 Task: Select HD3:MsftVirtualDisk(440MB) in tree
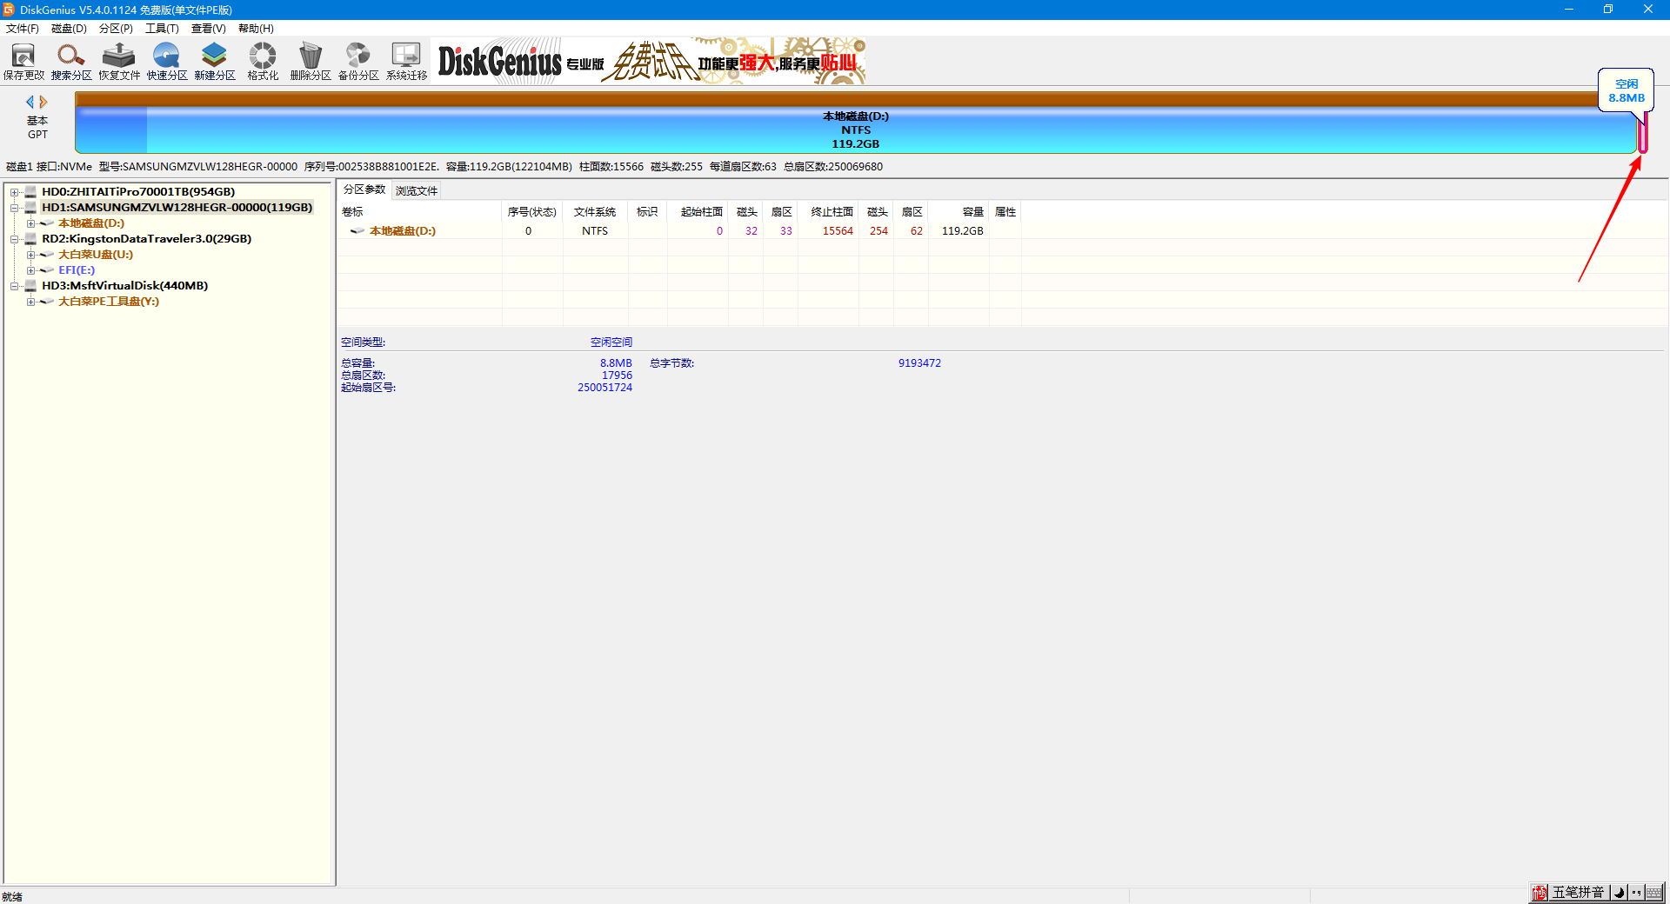coord(124,286)
